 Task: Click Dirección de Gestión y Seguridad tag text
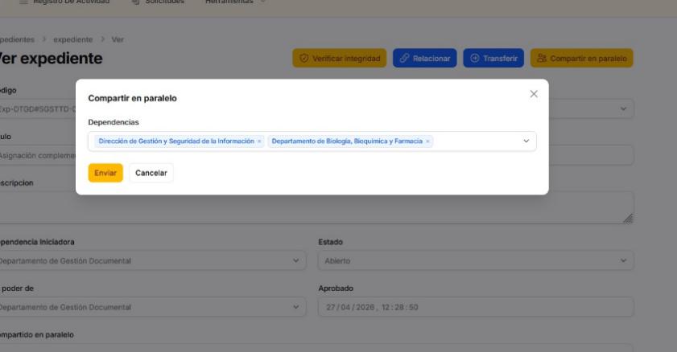tap(176, 141)
